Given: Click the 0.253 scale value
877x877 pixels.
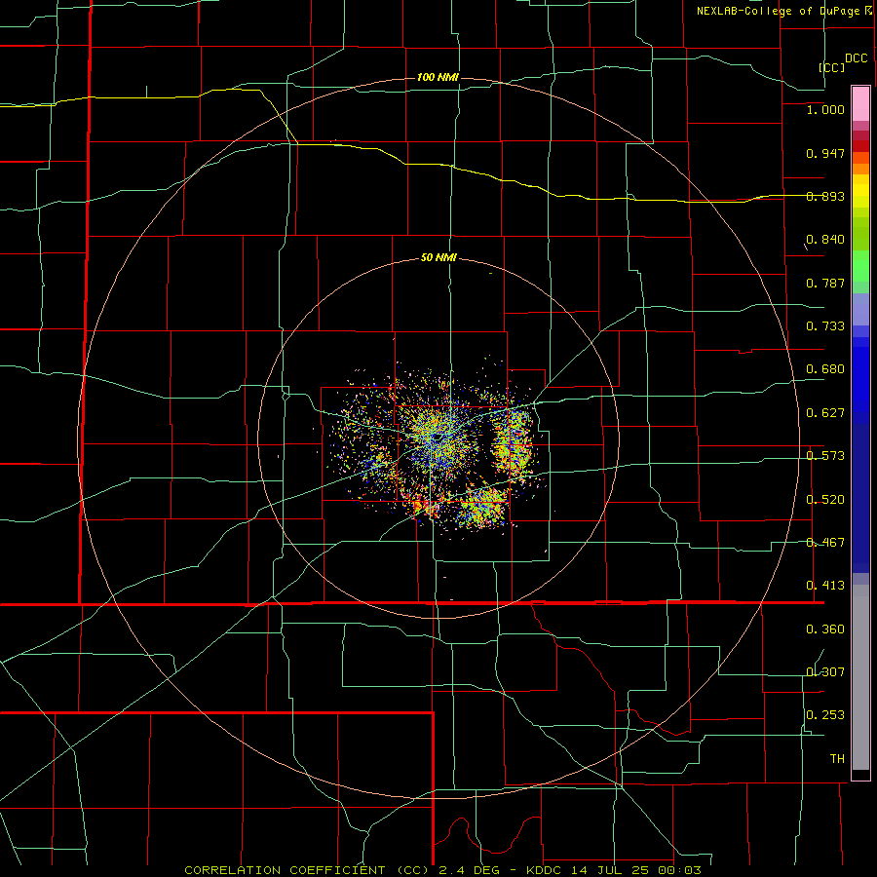Looking at the screenshot, I should [x=825, y=715].
